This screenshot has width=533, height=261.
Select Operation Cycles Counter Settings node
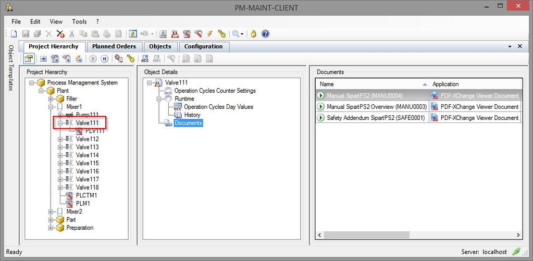click(215, 91)
